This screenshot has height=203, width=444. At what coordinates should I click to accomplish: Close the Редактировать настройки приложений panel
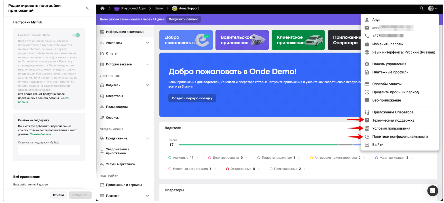(87, 8)
